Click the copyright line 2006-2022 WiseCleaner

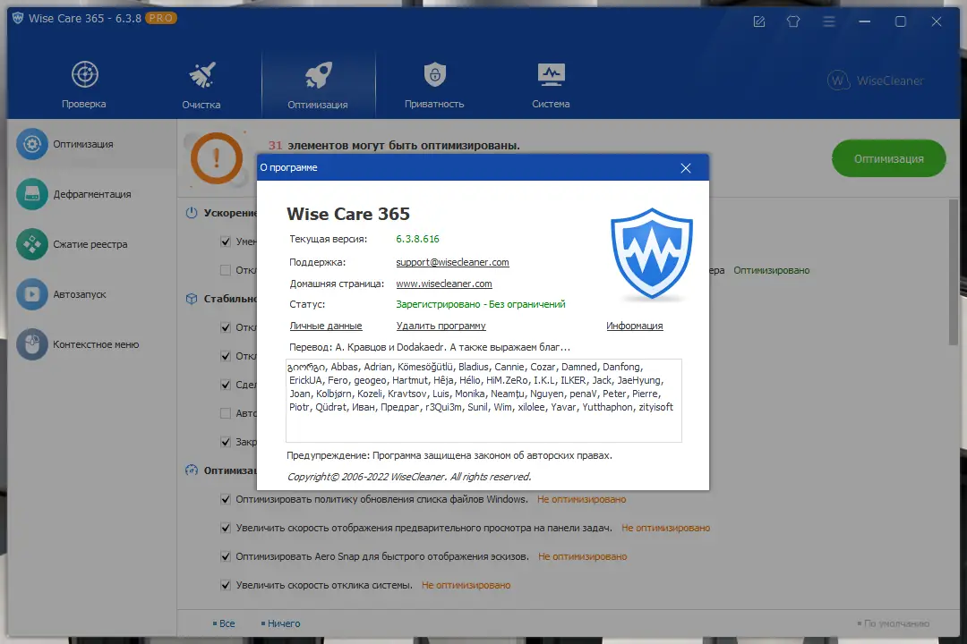(409, 477)
